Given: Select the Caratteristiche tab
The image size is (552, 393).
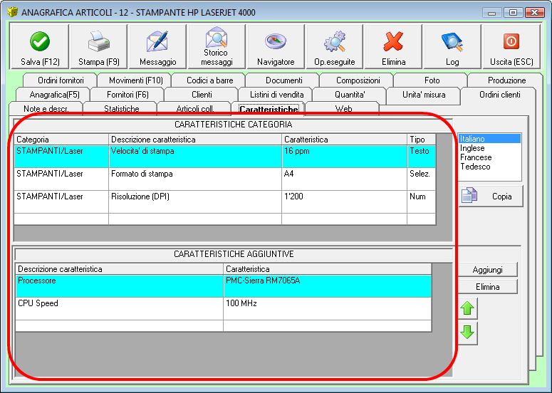Looking at the screenshot, I should click(269, 109).
